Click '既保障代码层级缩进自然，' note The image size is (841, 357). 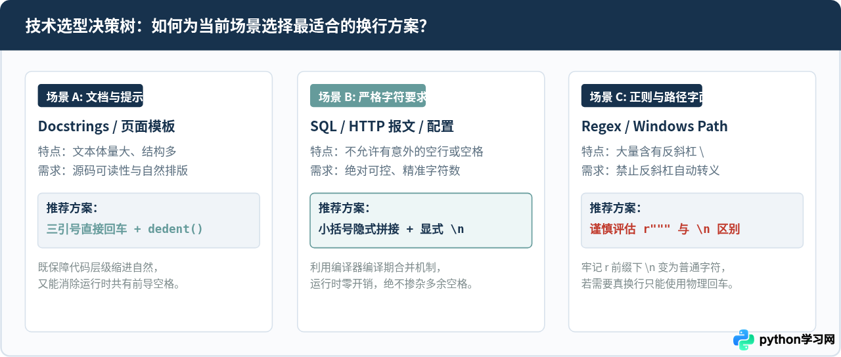point(99,267)
